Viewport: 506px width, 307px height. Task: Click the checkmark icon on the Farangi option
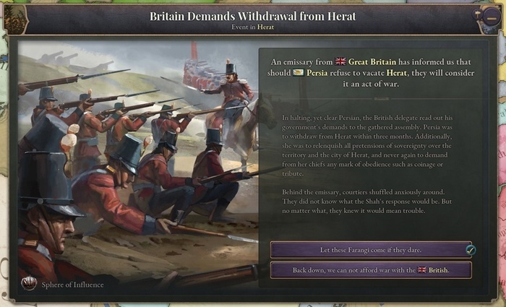(x=471, y=250)
